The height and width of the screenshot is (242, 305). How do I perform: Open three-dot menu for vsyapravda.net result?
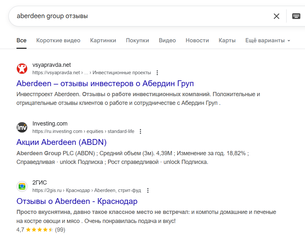(x=157, y=73)
